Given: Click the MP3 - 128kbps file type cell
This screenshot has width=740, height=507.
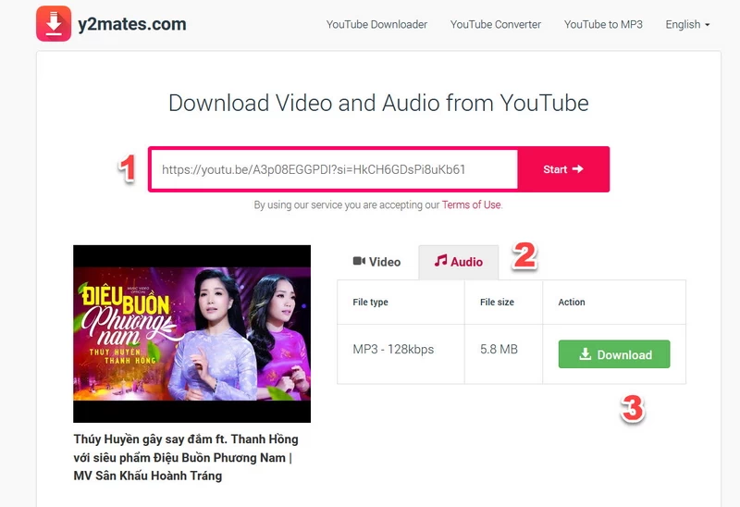Looking at the screenshot, I should tap(401, 350).
